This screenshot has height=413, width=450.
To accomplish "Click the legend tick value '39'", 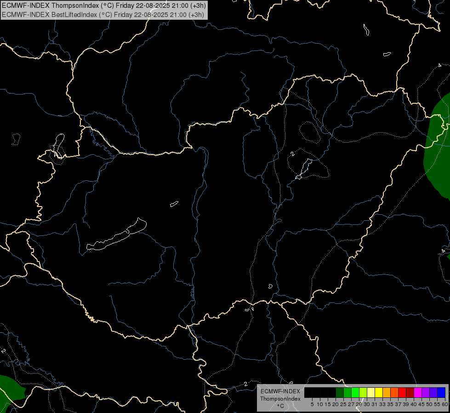I will click(x=406, y=404).
